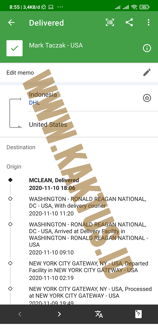Go to previous parcel arrow
This screenshot has width=158, height=329.
(x=20, y=314)
